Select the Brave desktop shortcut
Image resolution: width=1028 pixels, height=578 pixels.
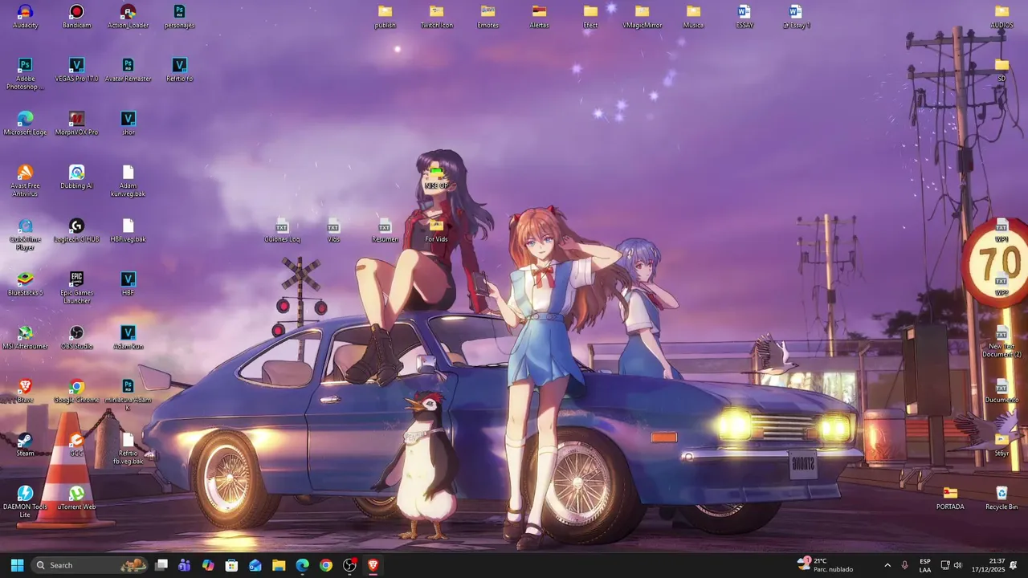point(25,391)
